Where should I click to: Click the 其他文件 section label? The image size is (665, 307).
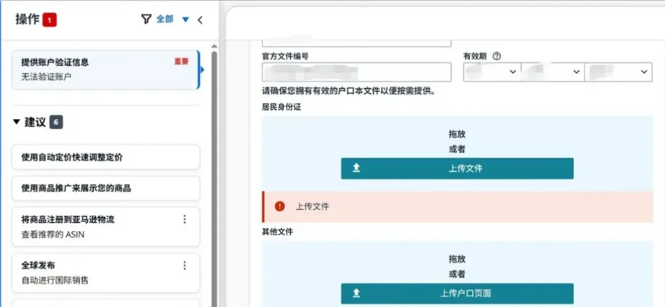pyautogui.click(x=277, y=232)
